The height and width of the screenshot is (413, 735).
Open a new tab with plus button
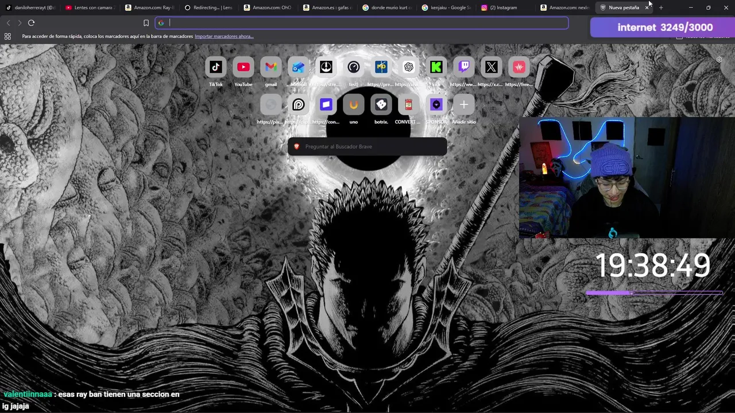[x=661, y=7]
